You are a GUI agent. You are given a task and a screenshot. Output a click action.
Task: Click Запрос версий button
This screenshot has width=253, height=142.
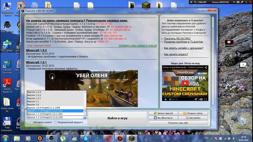coord(163,113)
